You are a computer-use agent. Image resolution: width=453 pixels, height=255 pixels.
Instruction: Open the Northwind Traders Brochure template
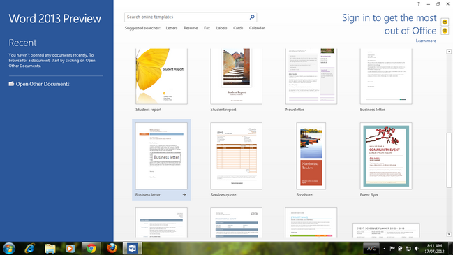pos(311,156)
